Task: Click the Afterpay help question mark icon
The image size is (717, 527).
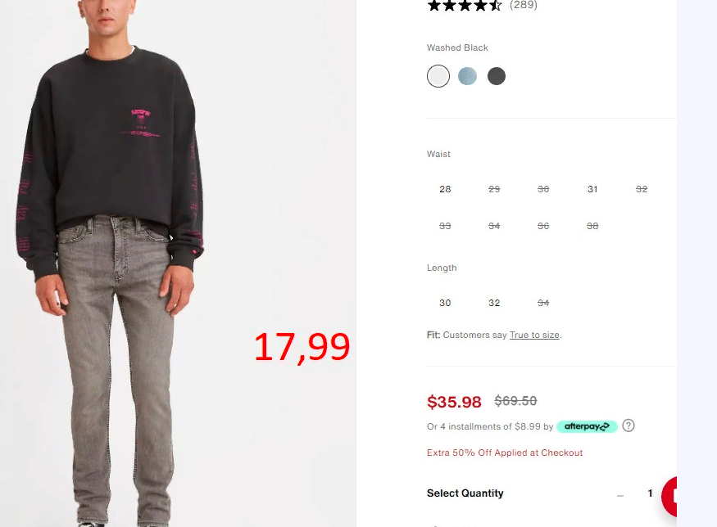Action: pyautogui.click(x=629, y=426)
